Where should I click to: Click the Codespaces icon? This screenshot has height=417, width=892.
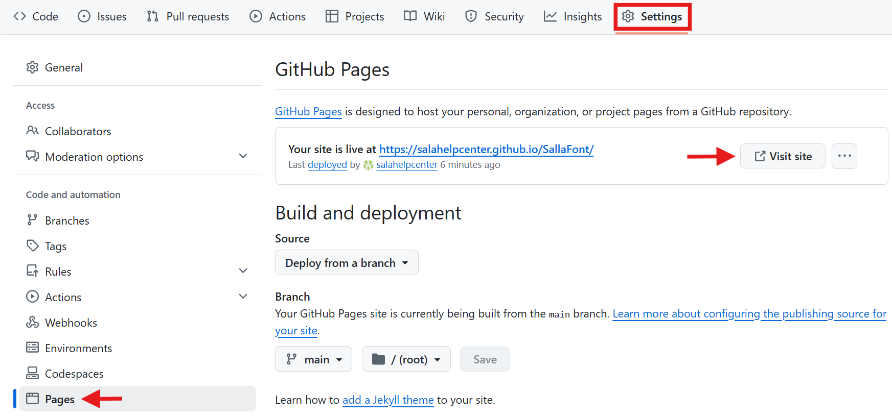pos(33,373)
